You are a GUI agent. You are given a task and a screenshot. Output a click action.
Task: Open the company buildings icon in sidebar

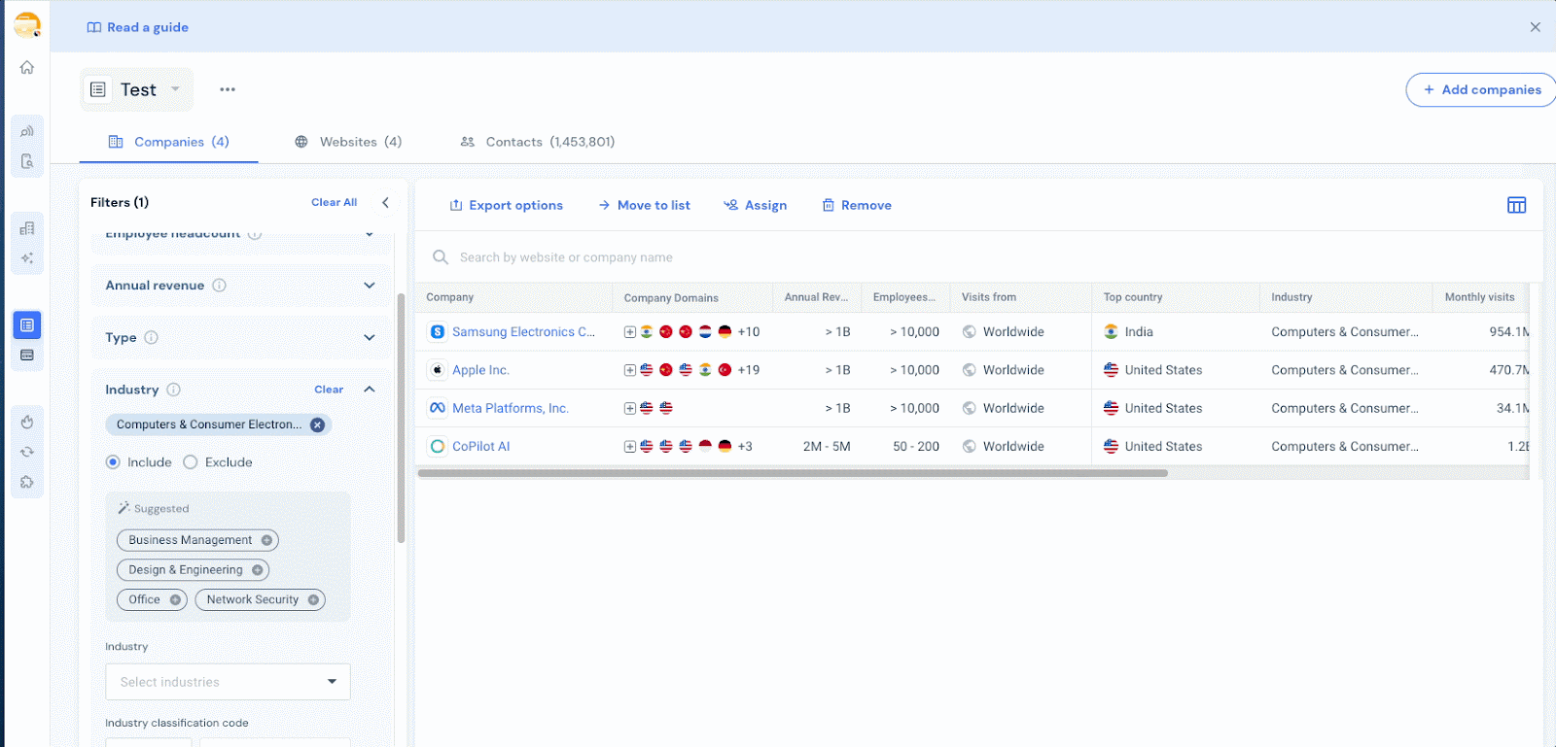coord(27,228)
